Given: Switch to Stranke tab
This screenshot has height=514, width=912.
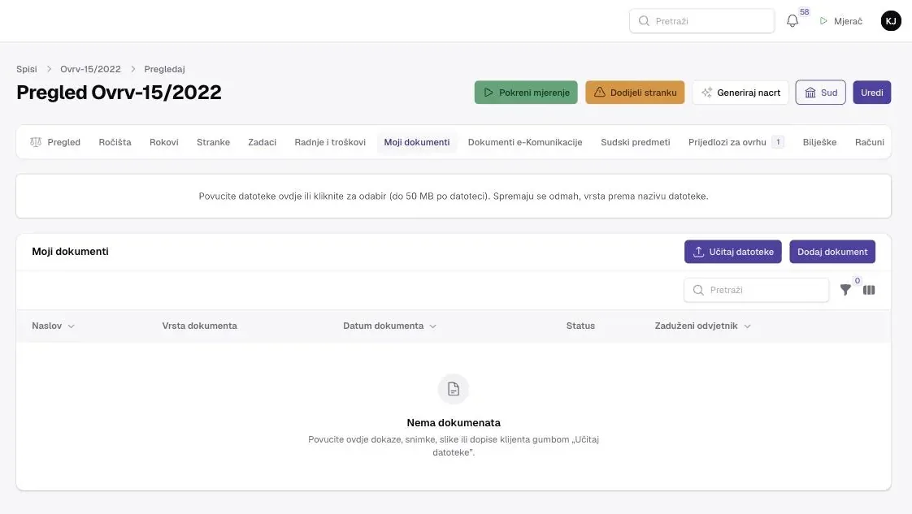Looking at the screenshot, I should coord(214,142).
